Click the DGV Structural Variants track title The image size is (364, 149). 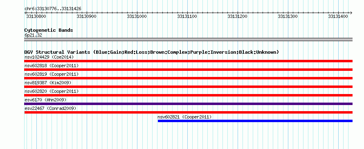[x=152, y=52]
